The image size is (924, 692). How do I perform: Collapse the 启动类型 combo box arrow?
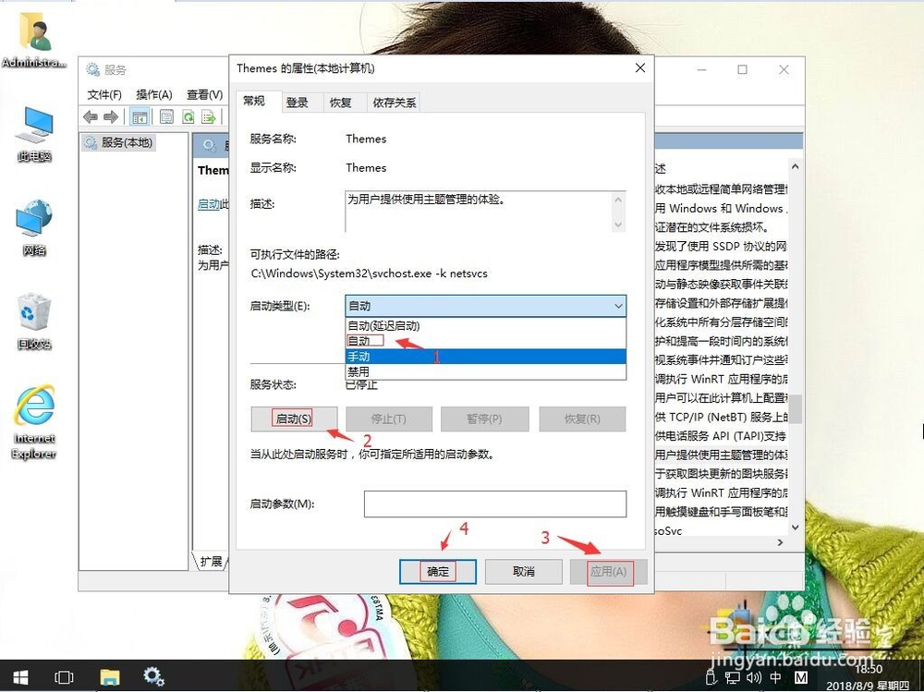click(x=617, y=306)
